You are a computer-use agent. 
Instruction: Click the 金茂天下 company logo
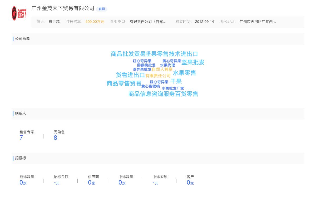point(19,13)
